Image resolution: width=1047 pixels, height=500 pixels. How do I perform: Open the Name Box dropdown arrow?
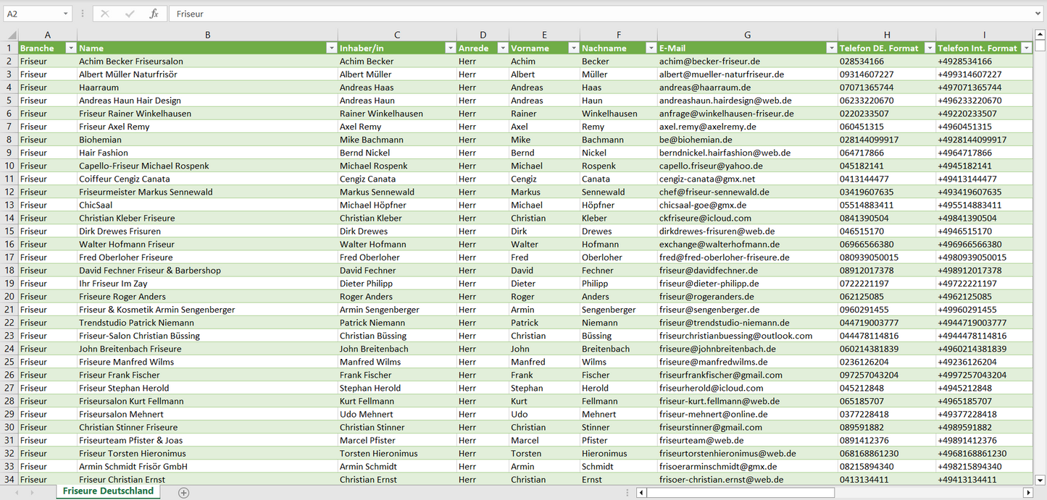point(65,14)
